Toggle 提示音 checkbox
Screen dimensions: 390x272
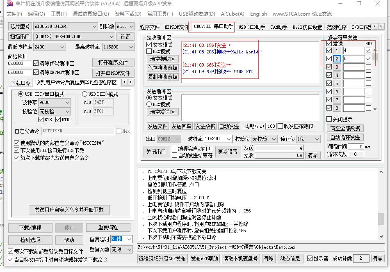[310, 258]
